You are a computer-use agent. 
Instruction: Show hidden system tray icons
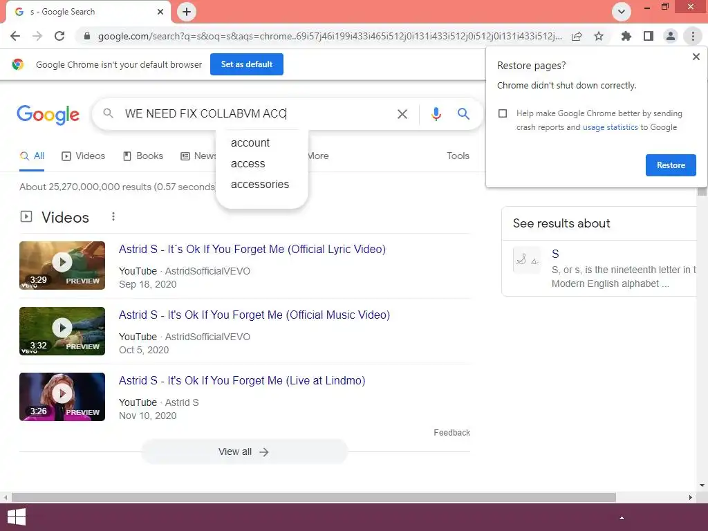[x=622, y=518]
